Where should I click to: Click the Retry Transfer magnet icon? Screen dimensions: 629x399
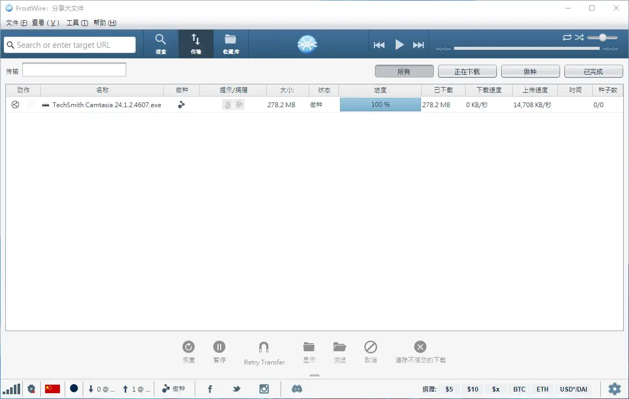pyautogui.click(x=264, y=348)
